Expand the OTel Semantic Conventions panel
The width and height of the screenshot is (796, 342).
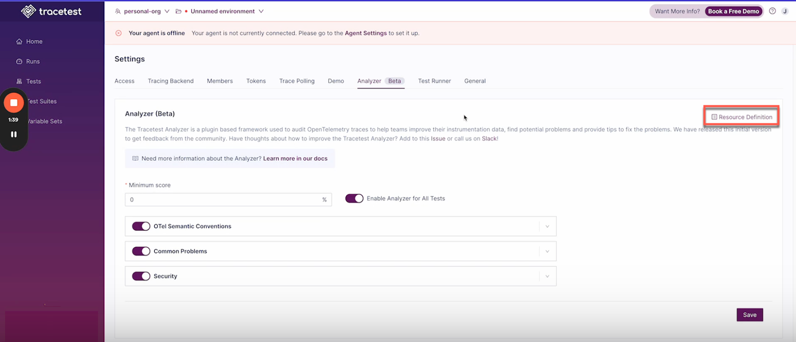coord(547,226)
